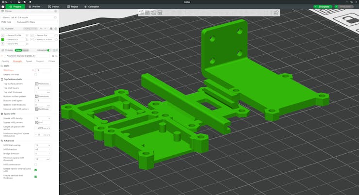Image resolution: width=359 pixels, height=195 pixels.
Task: Open the Assembly view icon
Action: tap(276, 13)
